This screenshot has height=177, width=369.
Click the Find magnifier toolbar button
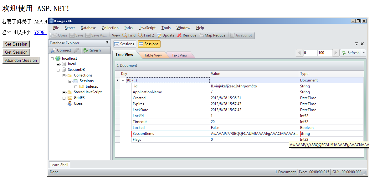[x=129, y=35]
